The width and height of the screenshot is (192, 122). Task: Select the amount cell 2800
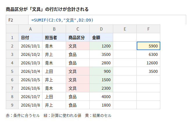pos(101,63)
